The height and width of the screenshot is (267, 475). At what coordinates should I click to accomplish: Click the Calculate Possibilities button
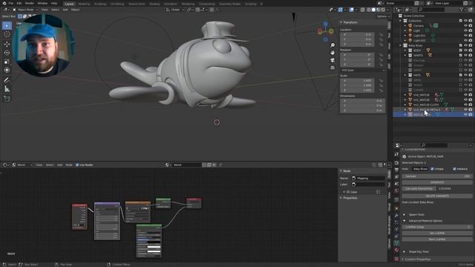pos(419,188)
